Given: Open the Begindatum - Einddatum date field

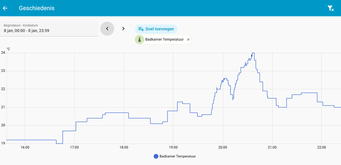Looking at the screenshot, I should (x=49, y=29).
